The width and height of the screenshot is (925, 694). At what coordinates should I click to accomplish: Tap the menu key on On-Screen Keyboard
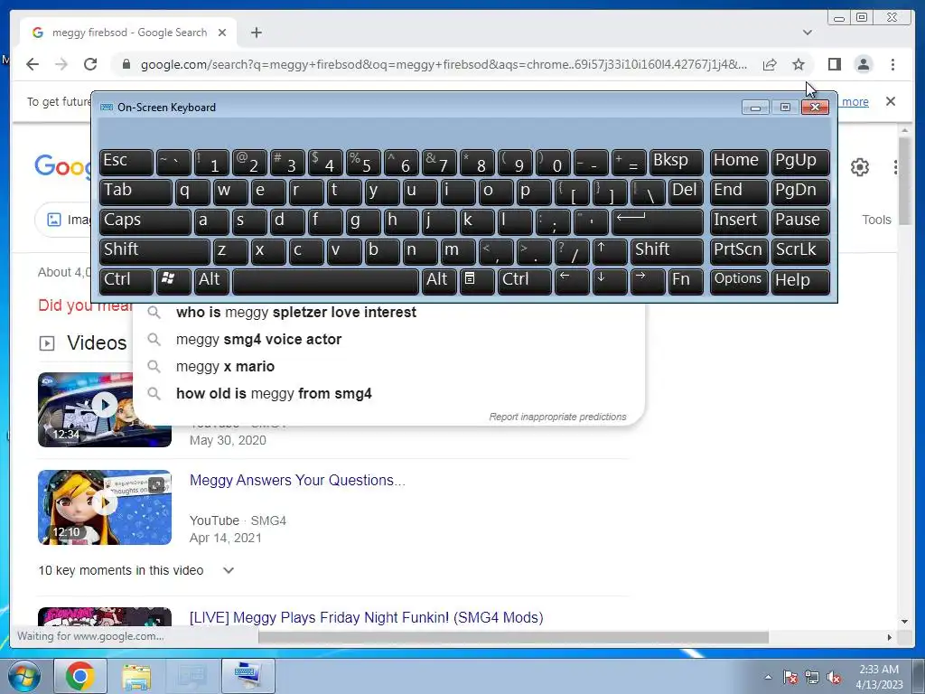(x=477, y=281)
